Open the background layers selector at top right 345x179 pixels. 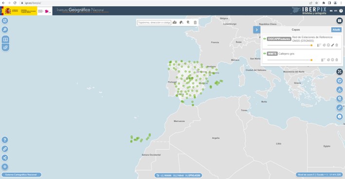[340, 20]
